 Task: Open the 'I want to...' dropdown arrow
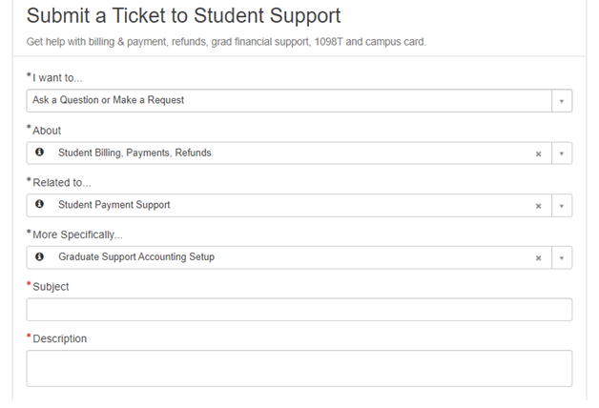(x=562, y=100)
